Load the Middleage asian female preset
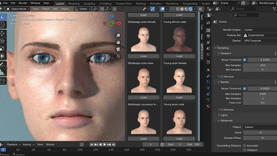The height and width of the screenshot is (156, 277). point(144,56)
